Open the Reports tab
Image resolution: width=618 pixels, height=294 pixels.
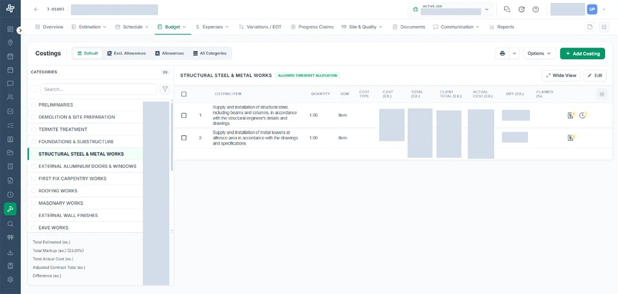click(502, 27)
